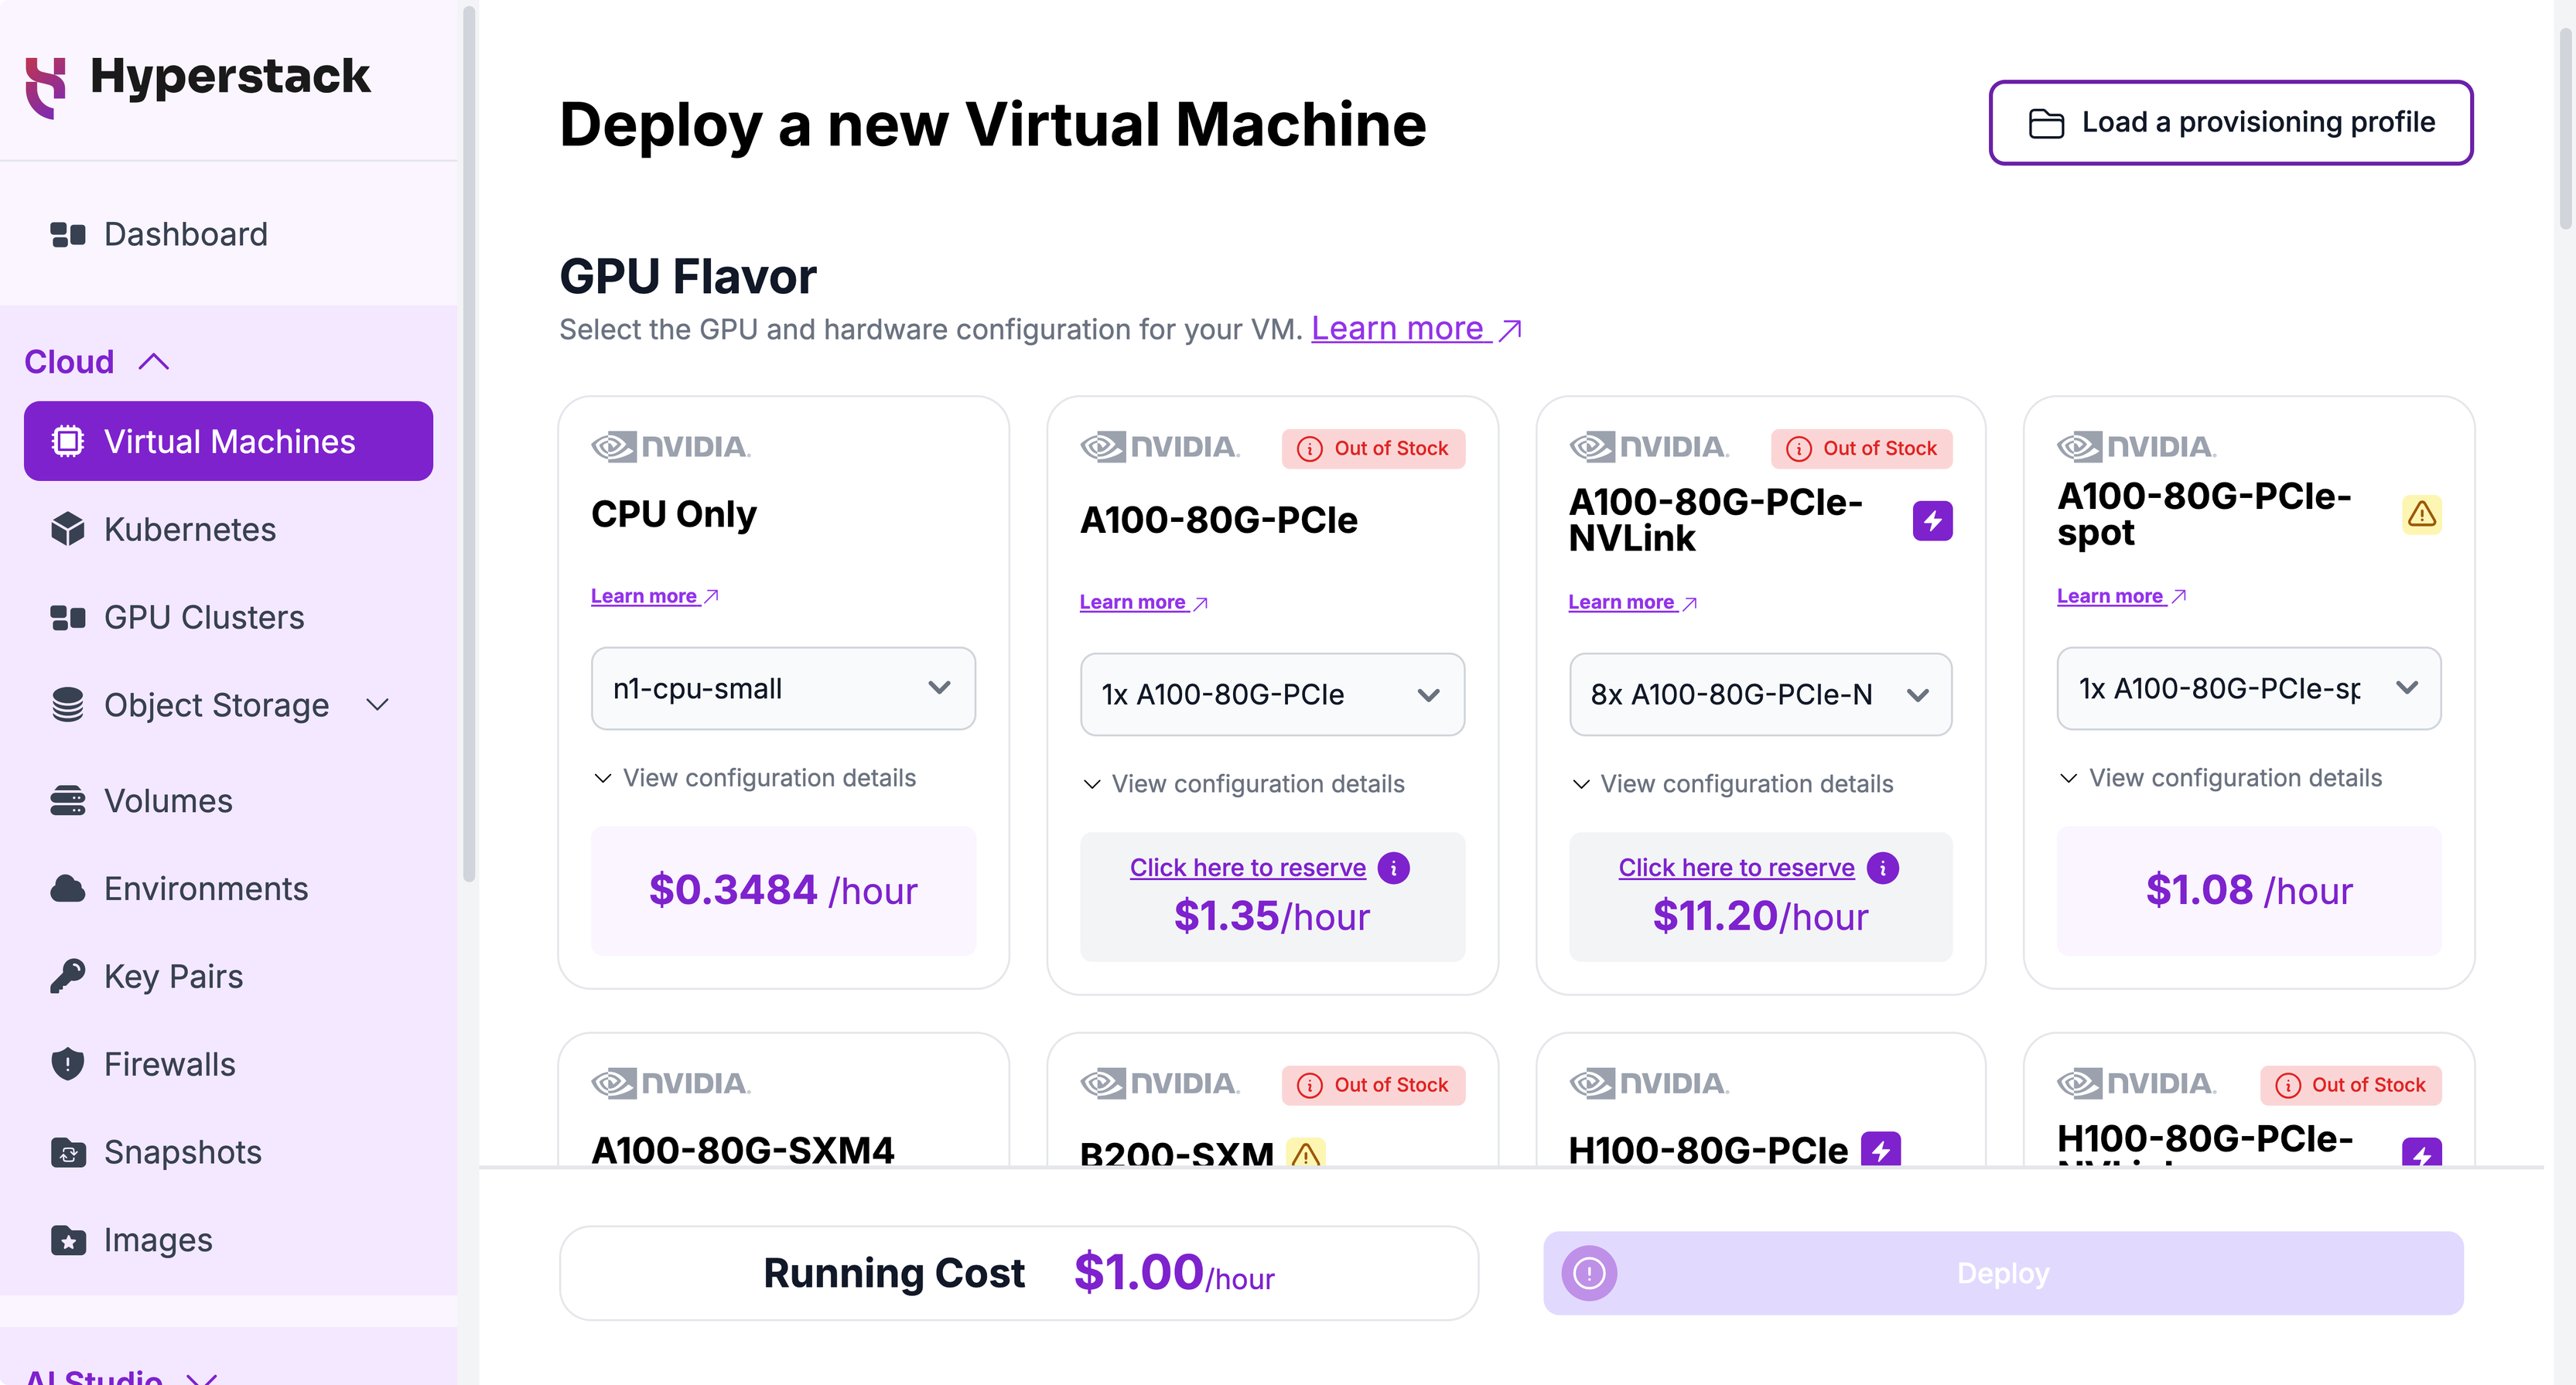Click the Volumes disk icon

(67, 800)
